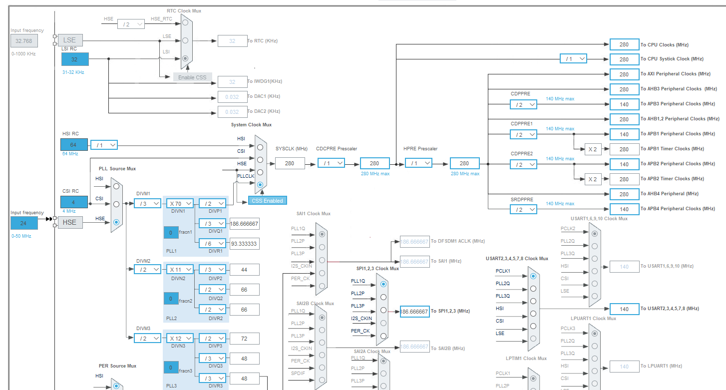Viewport: 726px width, 390px height.
Task: Open the HPRE Prescaler divider dropdown
Action: coord(418,163)
